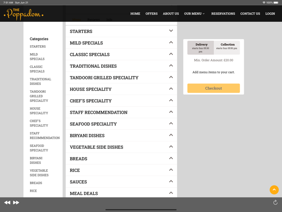Switch to the Collection option
Viewport: 282px width, 212px height.
[x=227, y=48]
